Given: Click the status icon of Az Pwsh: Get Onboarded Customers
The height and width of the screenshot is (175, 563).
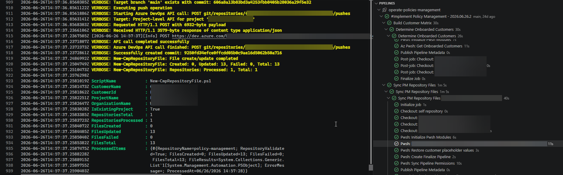Looking at the screenshot, I should point(396,46).
